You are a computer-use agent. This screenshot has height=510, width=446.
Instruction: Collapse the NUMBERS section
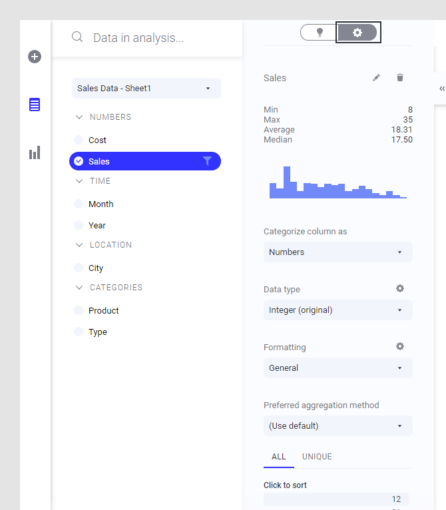[79, 117]
